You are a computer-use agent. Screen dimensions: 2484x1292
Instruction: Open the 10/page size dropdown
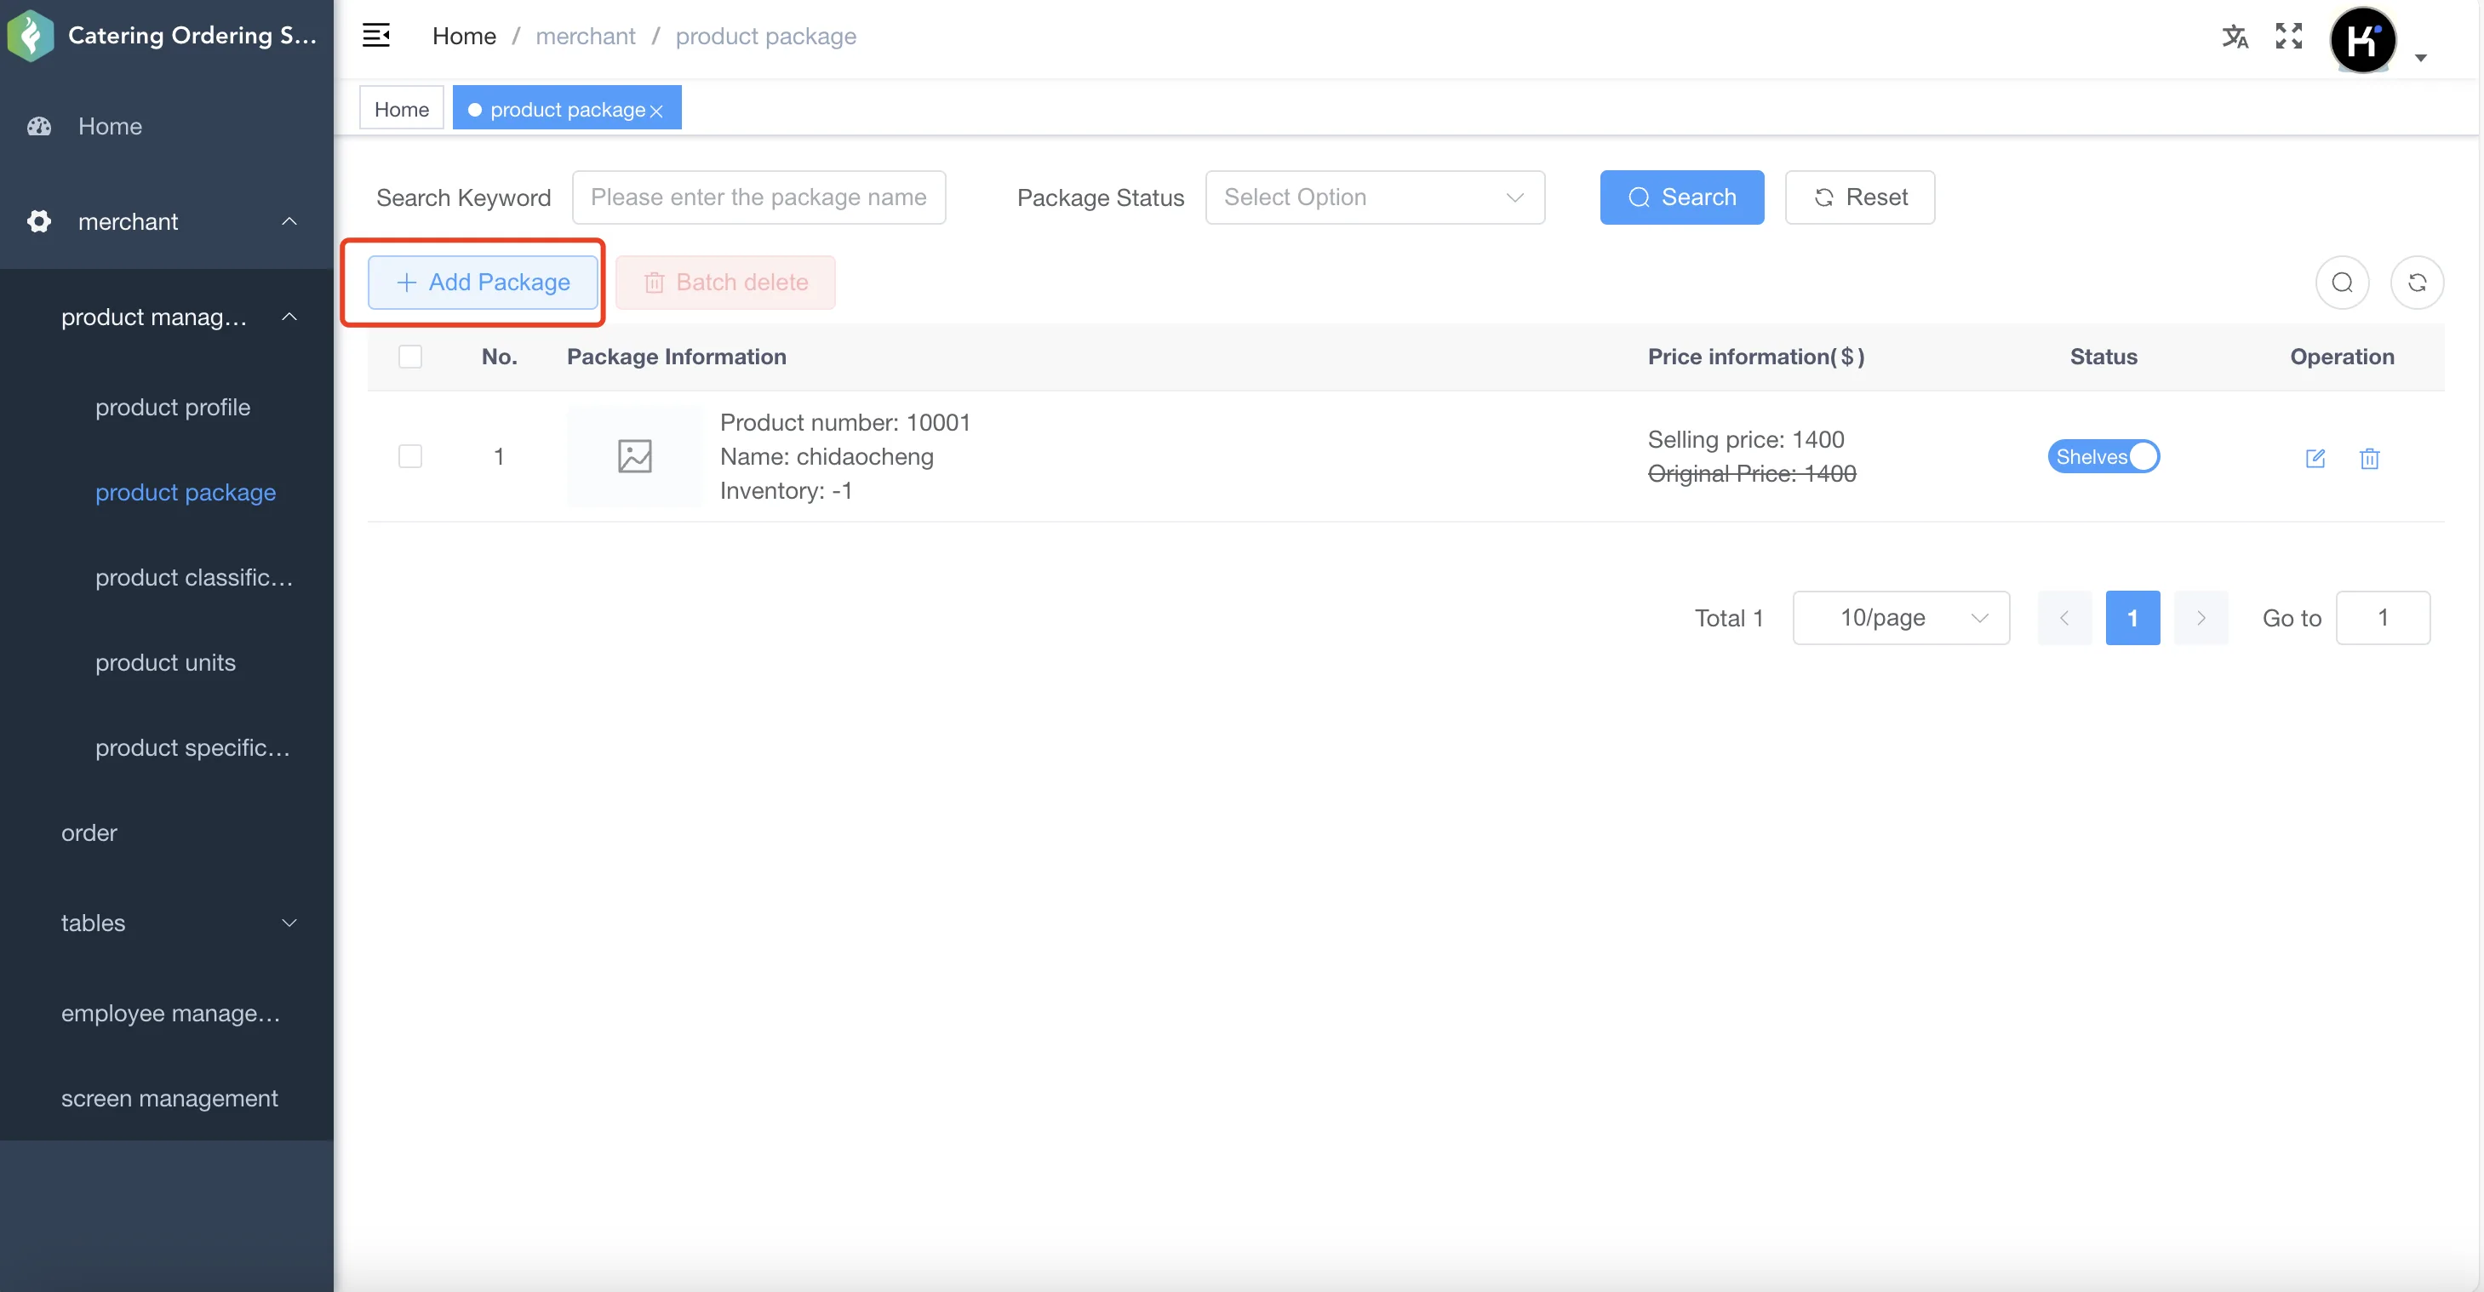[x=1901, y=617]
